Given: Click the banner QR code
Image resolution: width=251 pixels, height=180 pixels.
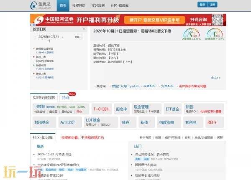Looking at the screenshot, I should [217, 20].
